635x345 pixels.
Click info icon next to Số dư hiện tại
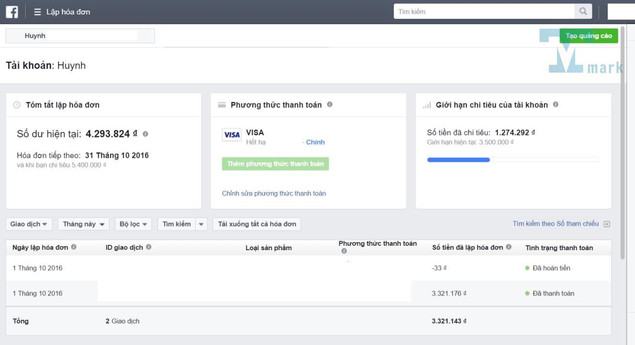click(145, 134)
